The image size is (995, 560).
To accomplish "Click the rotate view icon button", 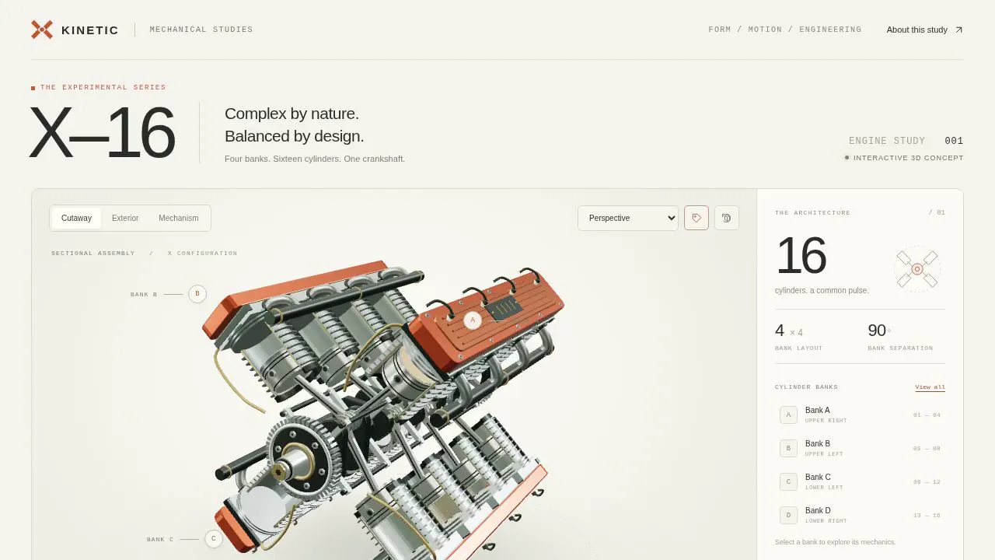I will [727, 218].
